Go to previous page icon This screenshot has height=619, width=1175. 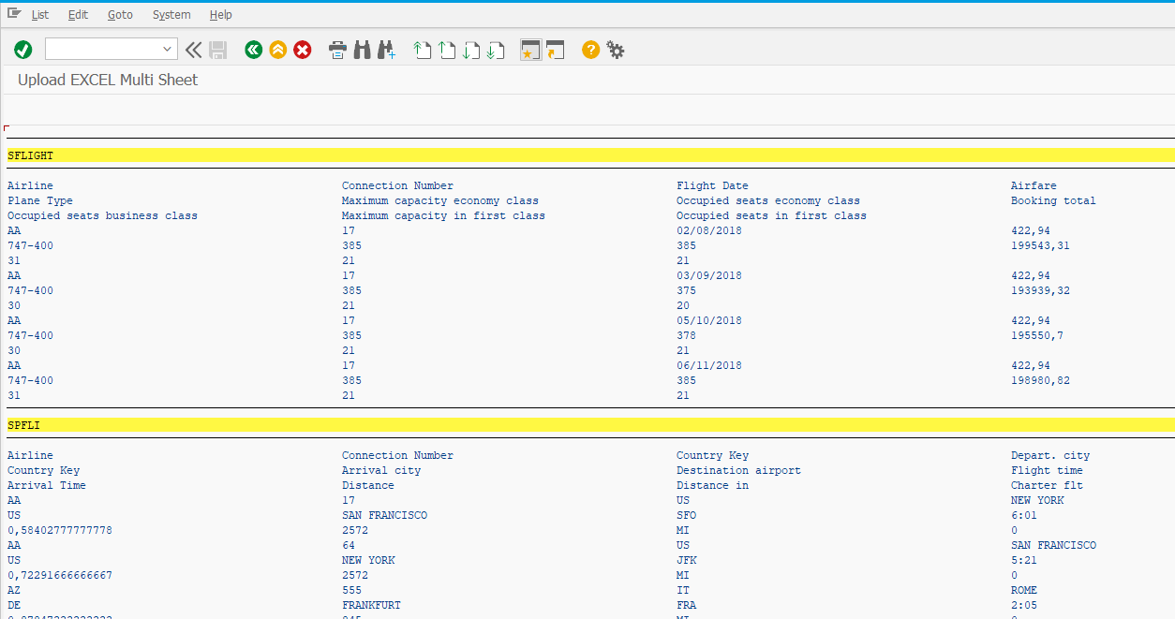447,50
